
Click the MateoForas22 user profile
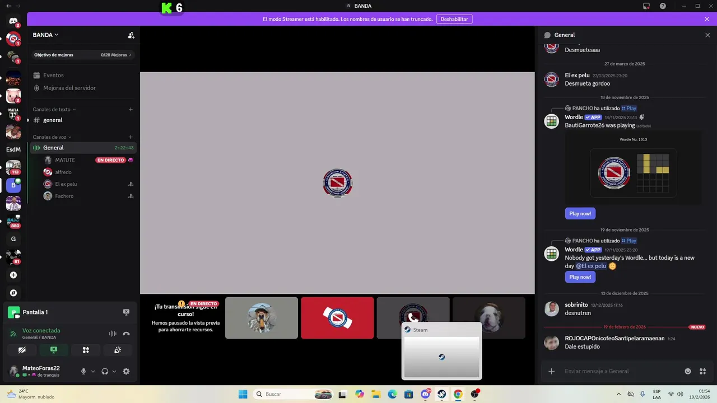click(41, 371)
